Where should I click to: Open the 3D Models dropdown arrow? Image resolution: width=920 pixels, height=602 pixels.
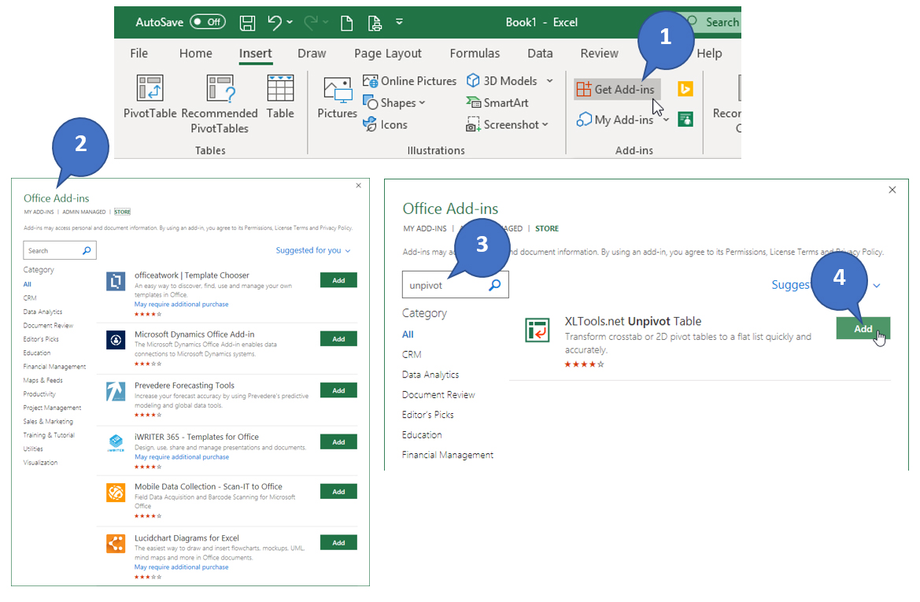(x=550, y=81)
